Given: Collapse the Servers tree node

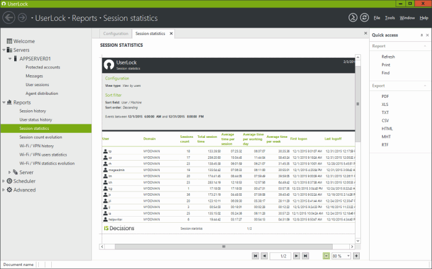Looking at the screenshot, I should [4, 50].
